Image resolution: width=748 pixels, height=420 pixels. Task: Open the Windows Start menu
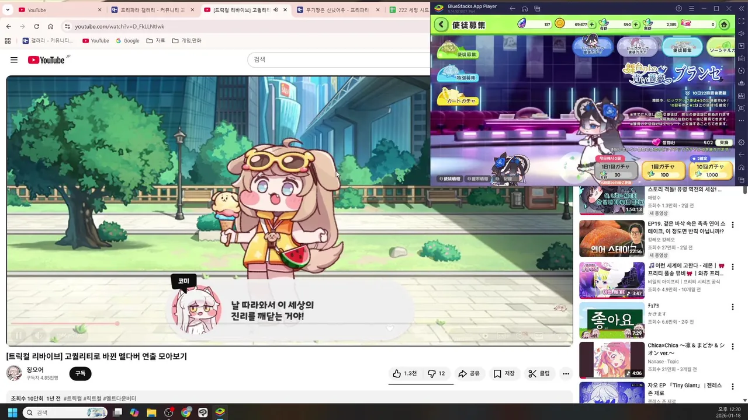12,412
